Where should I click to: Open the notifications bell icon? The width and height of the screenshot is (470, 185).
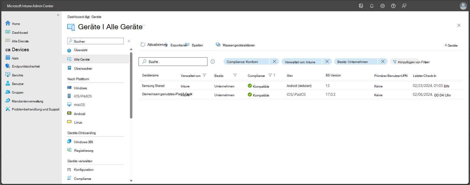(372, 6)
